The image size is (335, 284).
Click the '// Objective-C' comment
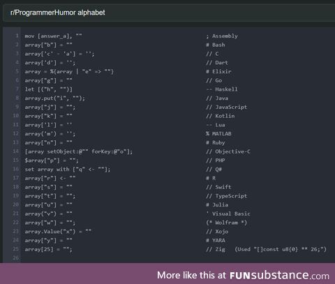[x=228, y=151]
